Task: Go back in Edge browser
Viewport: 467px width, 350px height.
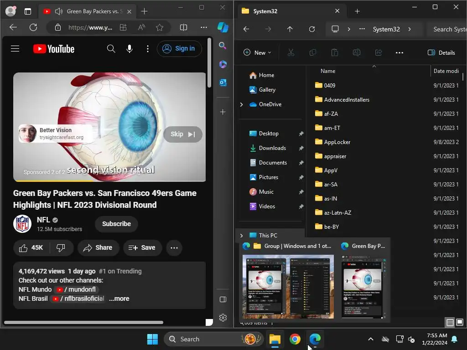Action: click(13, 27)
